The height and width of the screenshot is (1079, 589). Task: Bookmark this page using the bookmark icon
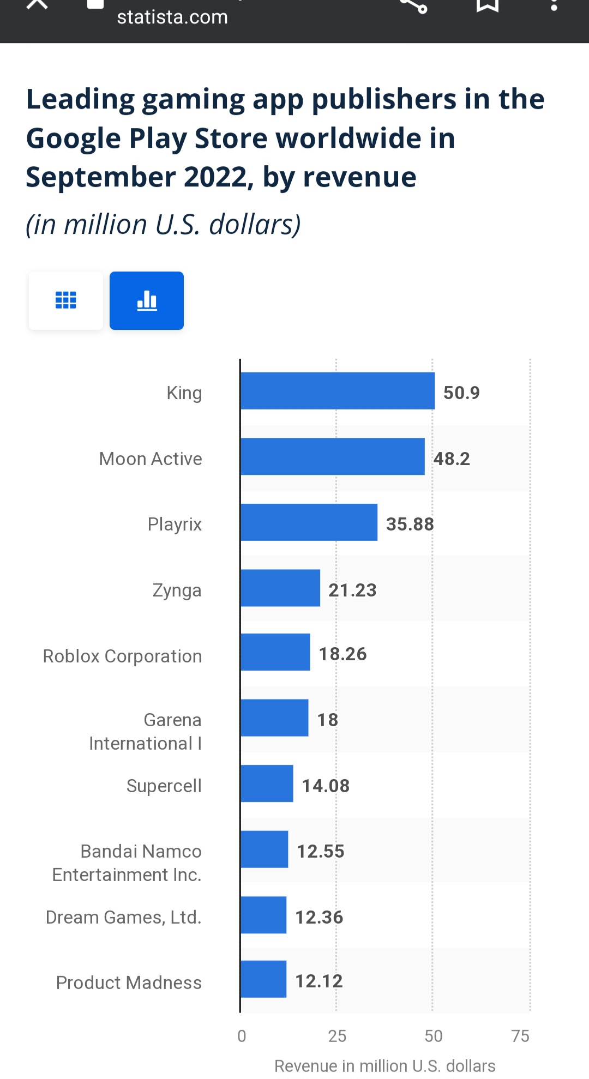[487, 4]
